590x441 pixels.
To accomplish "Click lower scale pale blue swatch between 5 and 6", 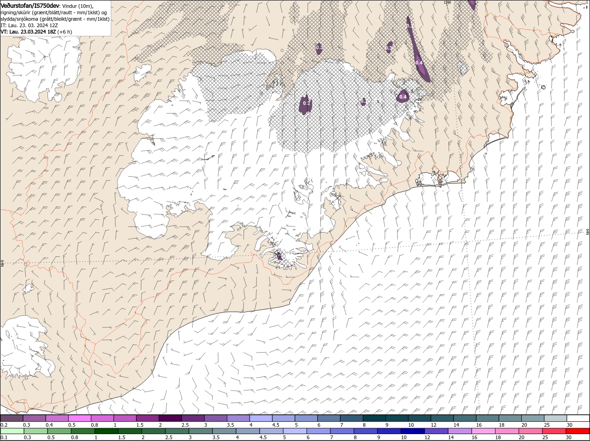I will (295, 431).
